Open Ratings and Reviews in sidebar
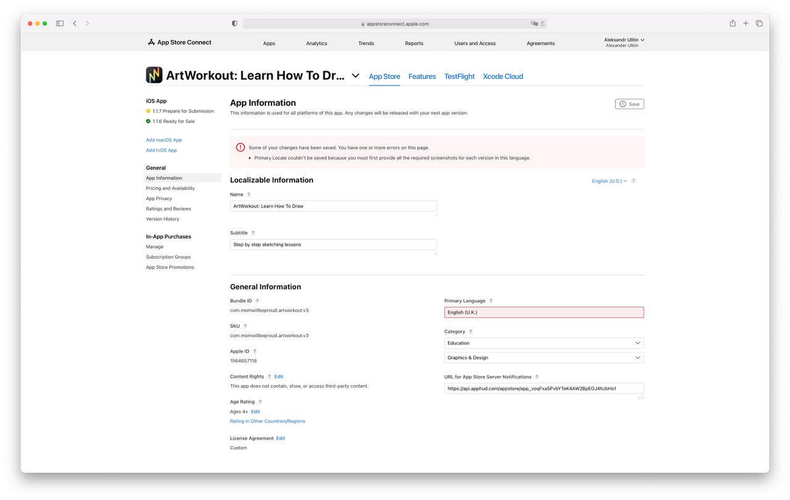790x500 pixels. [168, 209]
